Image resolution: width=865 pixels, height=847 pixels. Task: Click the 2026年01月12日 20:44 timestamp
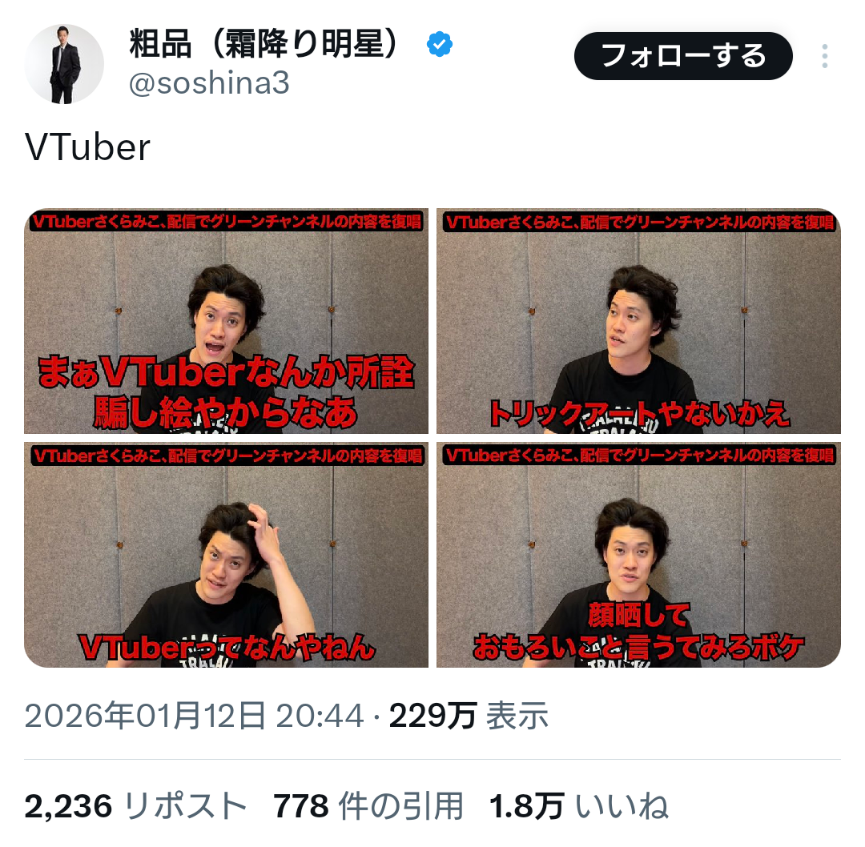194,716
